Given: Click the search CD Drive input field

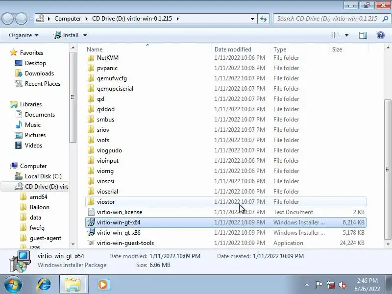Looking at the screenshot, I should coord(327,19).
